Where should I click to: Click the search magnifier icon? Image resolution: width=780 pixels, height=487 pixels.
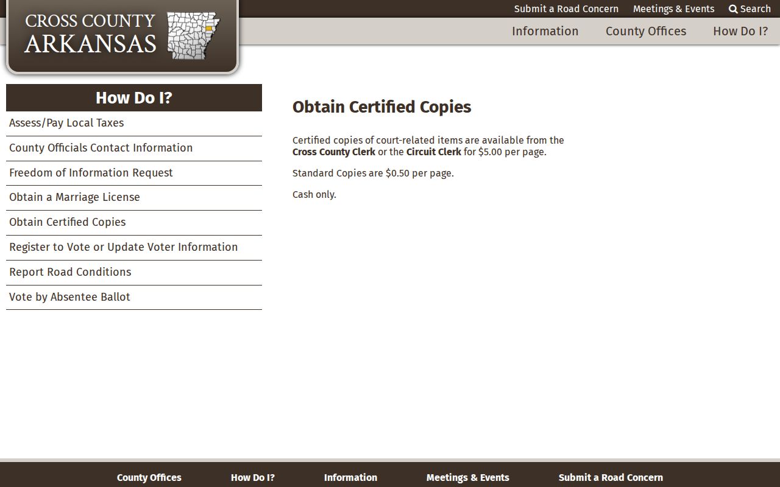click(733, 9)
